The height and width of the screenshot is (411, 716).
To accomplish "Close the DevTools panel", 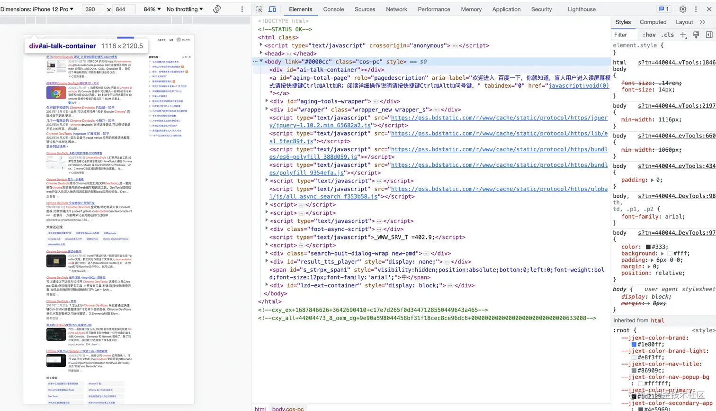I will point(709,9).
